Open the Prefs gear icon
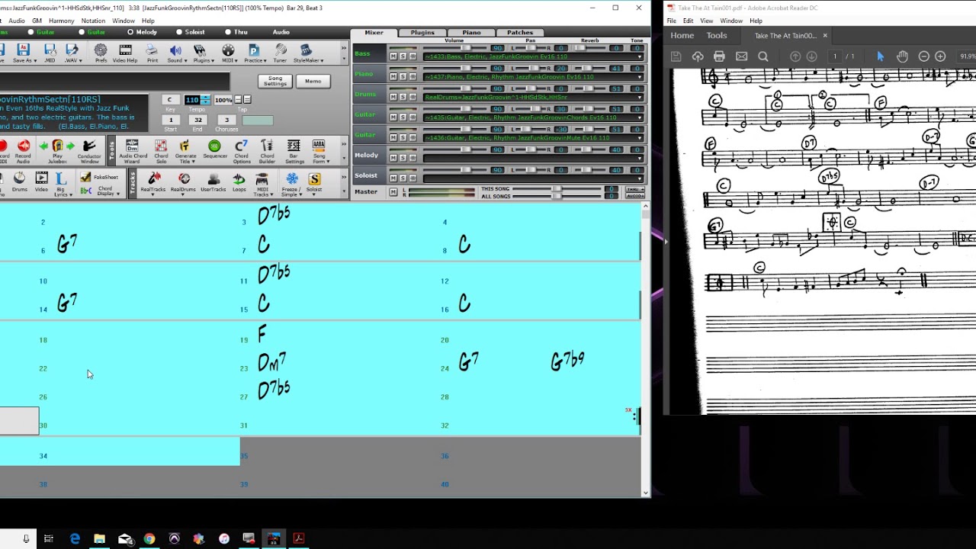Screen dimensions: 976x549 coord(101,53)
